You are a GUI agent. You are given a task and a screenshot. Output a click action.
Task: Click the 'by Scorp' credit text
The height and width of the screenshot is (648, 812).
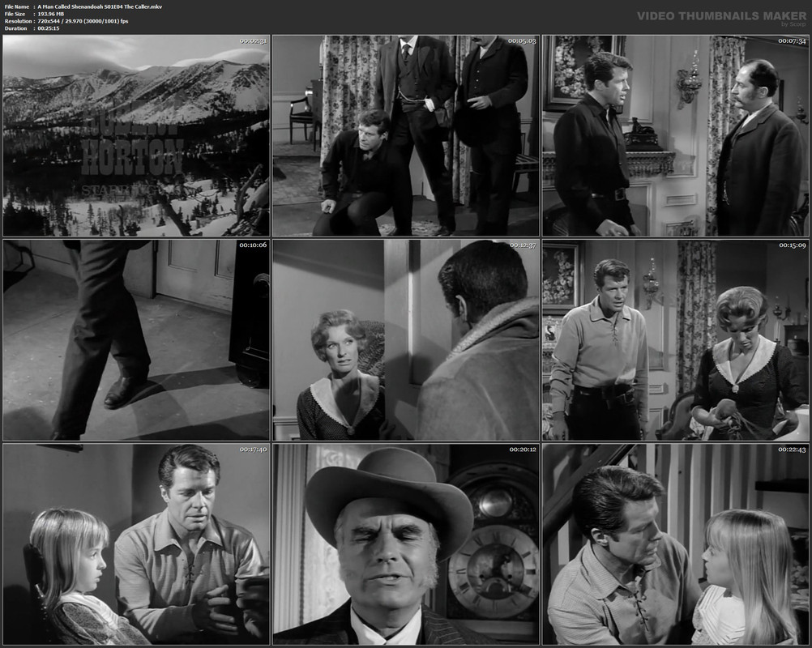[x=793, y=24]
